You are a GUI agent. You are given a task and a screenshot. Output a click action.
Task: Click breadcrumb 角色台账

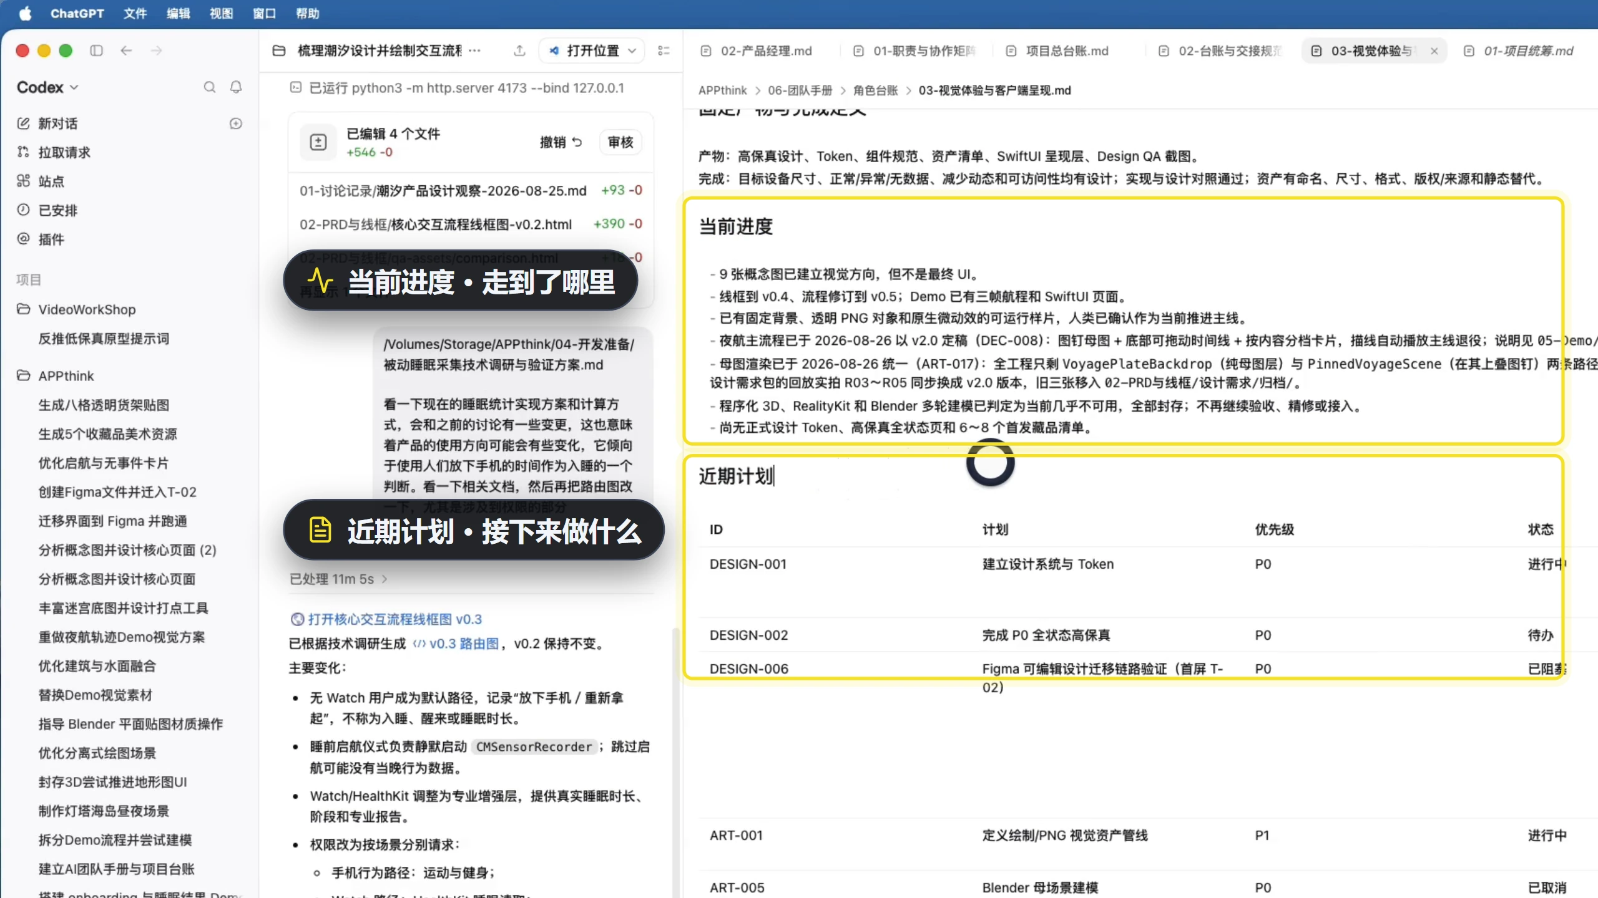tap(875, 90)
